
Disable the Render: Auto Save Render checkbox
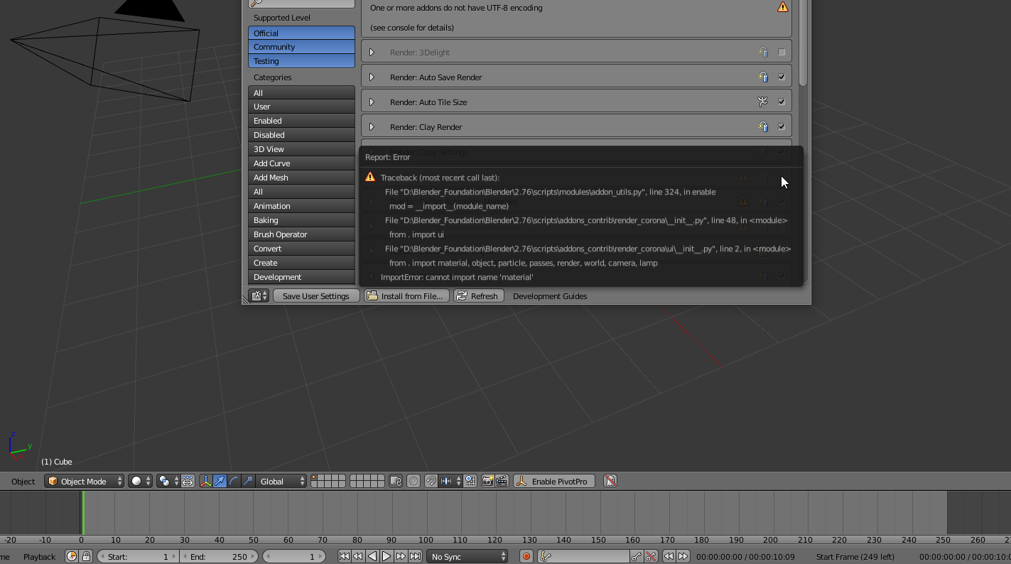[x=782, y=77]
